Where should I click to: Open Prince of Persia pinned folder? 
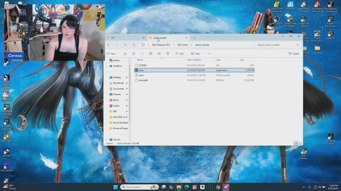tap(119, 128)
